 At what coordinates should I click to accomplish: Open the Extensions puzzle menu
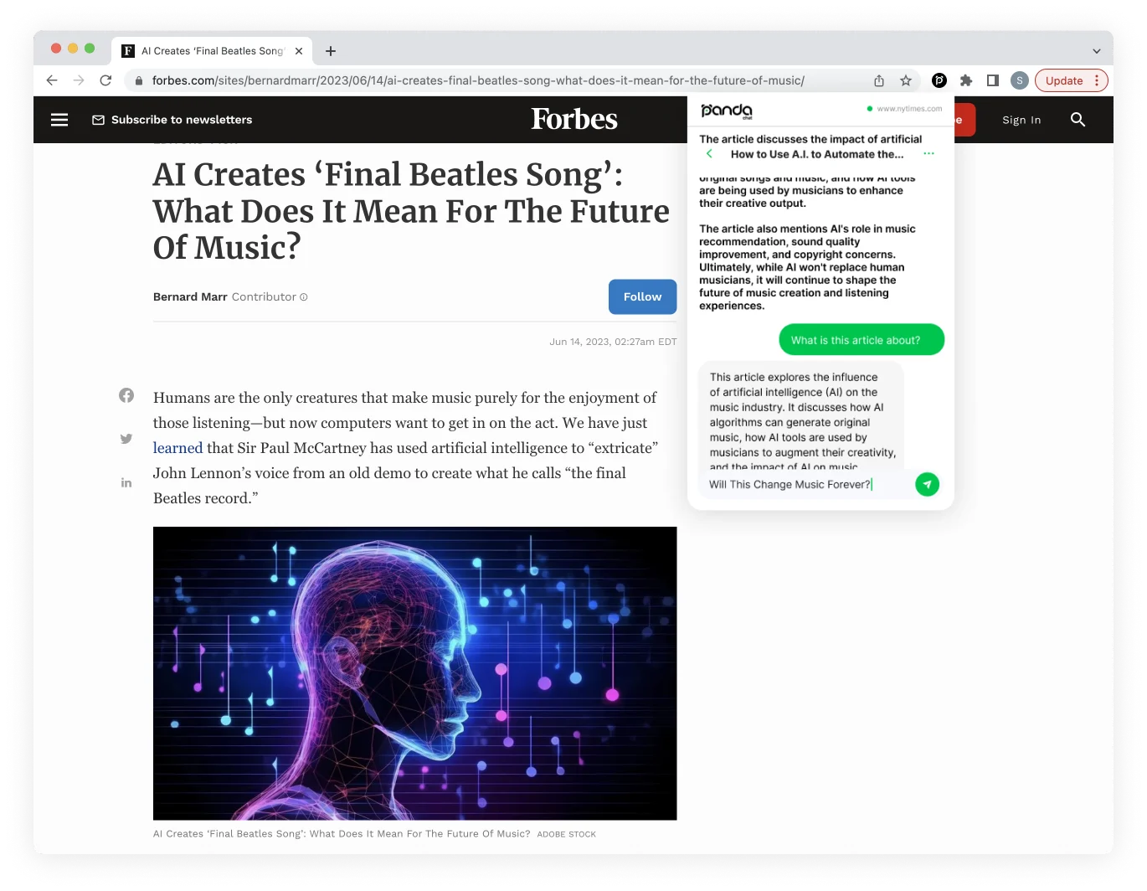[966, 80]
